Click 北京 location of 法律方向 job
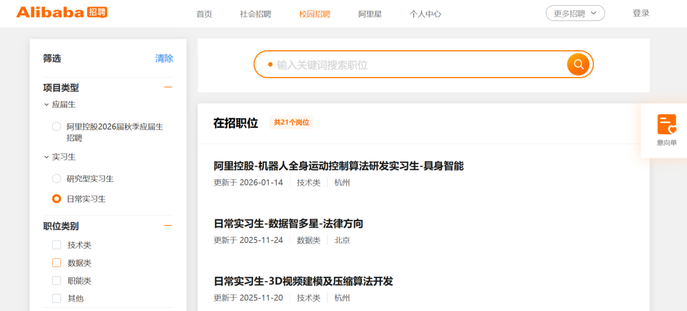This screenshot has height=311, width=687. (342, 240)
